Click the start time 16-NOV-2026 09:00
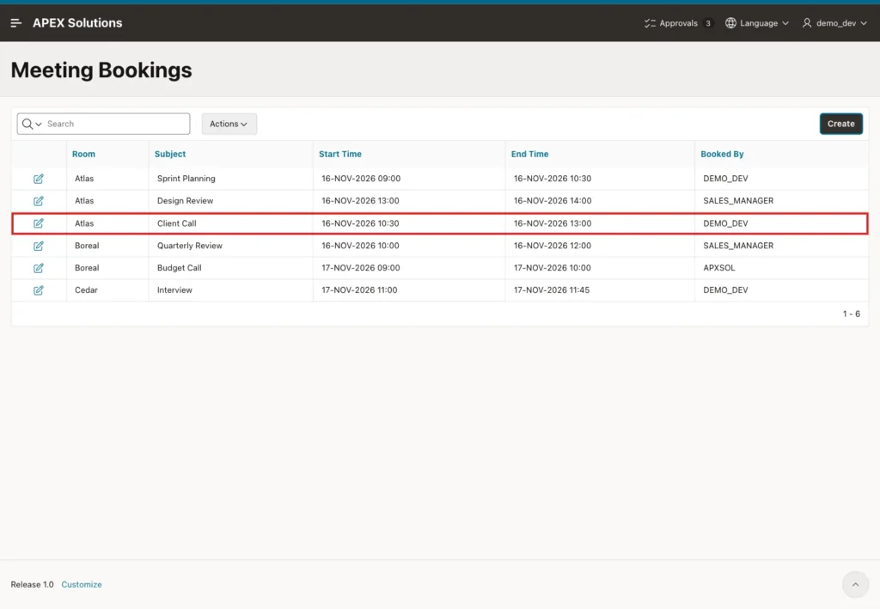This screenshot has width=880, height=609. [361, 179]
